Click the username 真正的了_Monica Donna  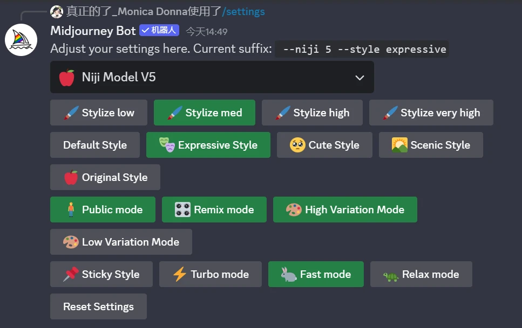pos(127,12)
